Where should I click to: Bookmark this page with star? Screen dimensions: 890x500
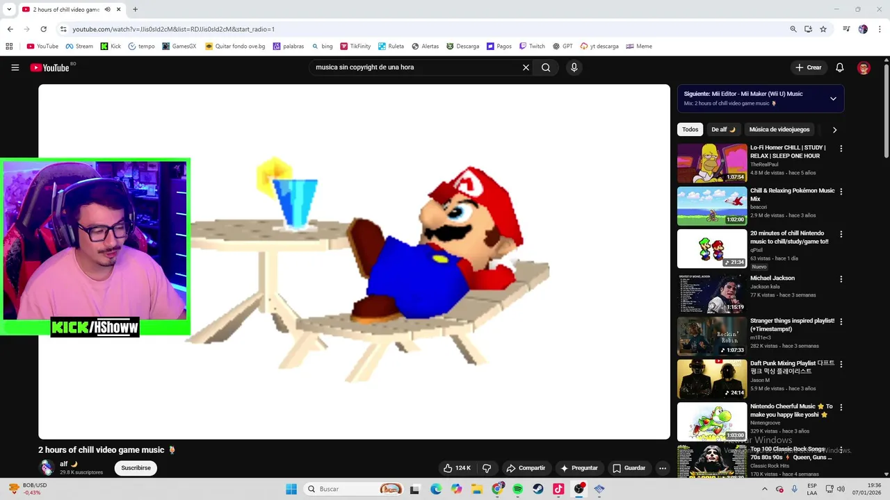point(823,29)
